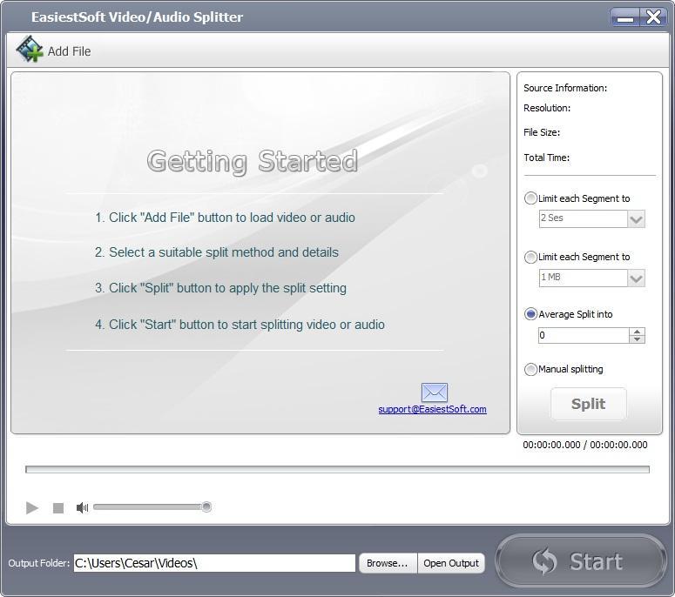
Task: Click the Split button
Action: click(589, 404)
